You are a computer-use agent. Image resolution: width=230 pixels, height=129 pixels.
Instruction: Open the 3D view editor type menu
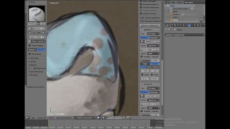click(28, 118)
